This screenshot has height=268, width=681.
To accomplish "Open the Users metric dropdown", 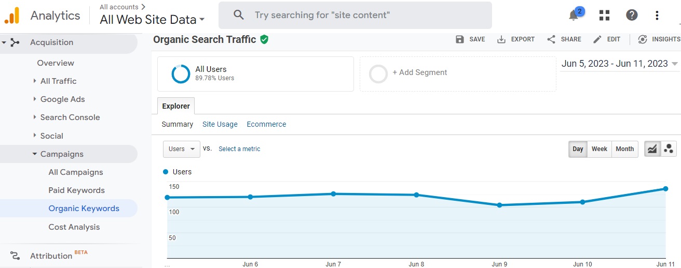I will [182, 149].
